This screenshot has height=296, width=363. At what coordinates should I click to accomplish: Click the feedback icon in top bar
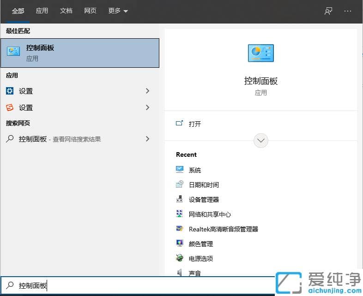point(328,11)
